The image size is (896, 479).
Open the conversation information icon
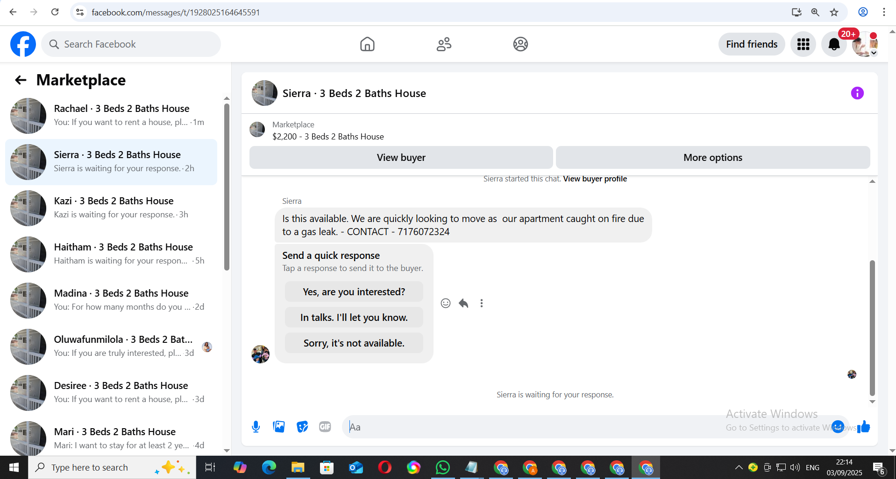coord(857,93)
